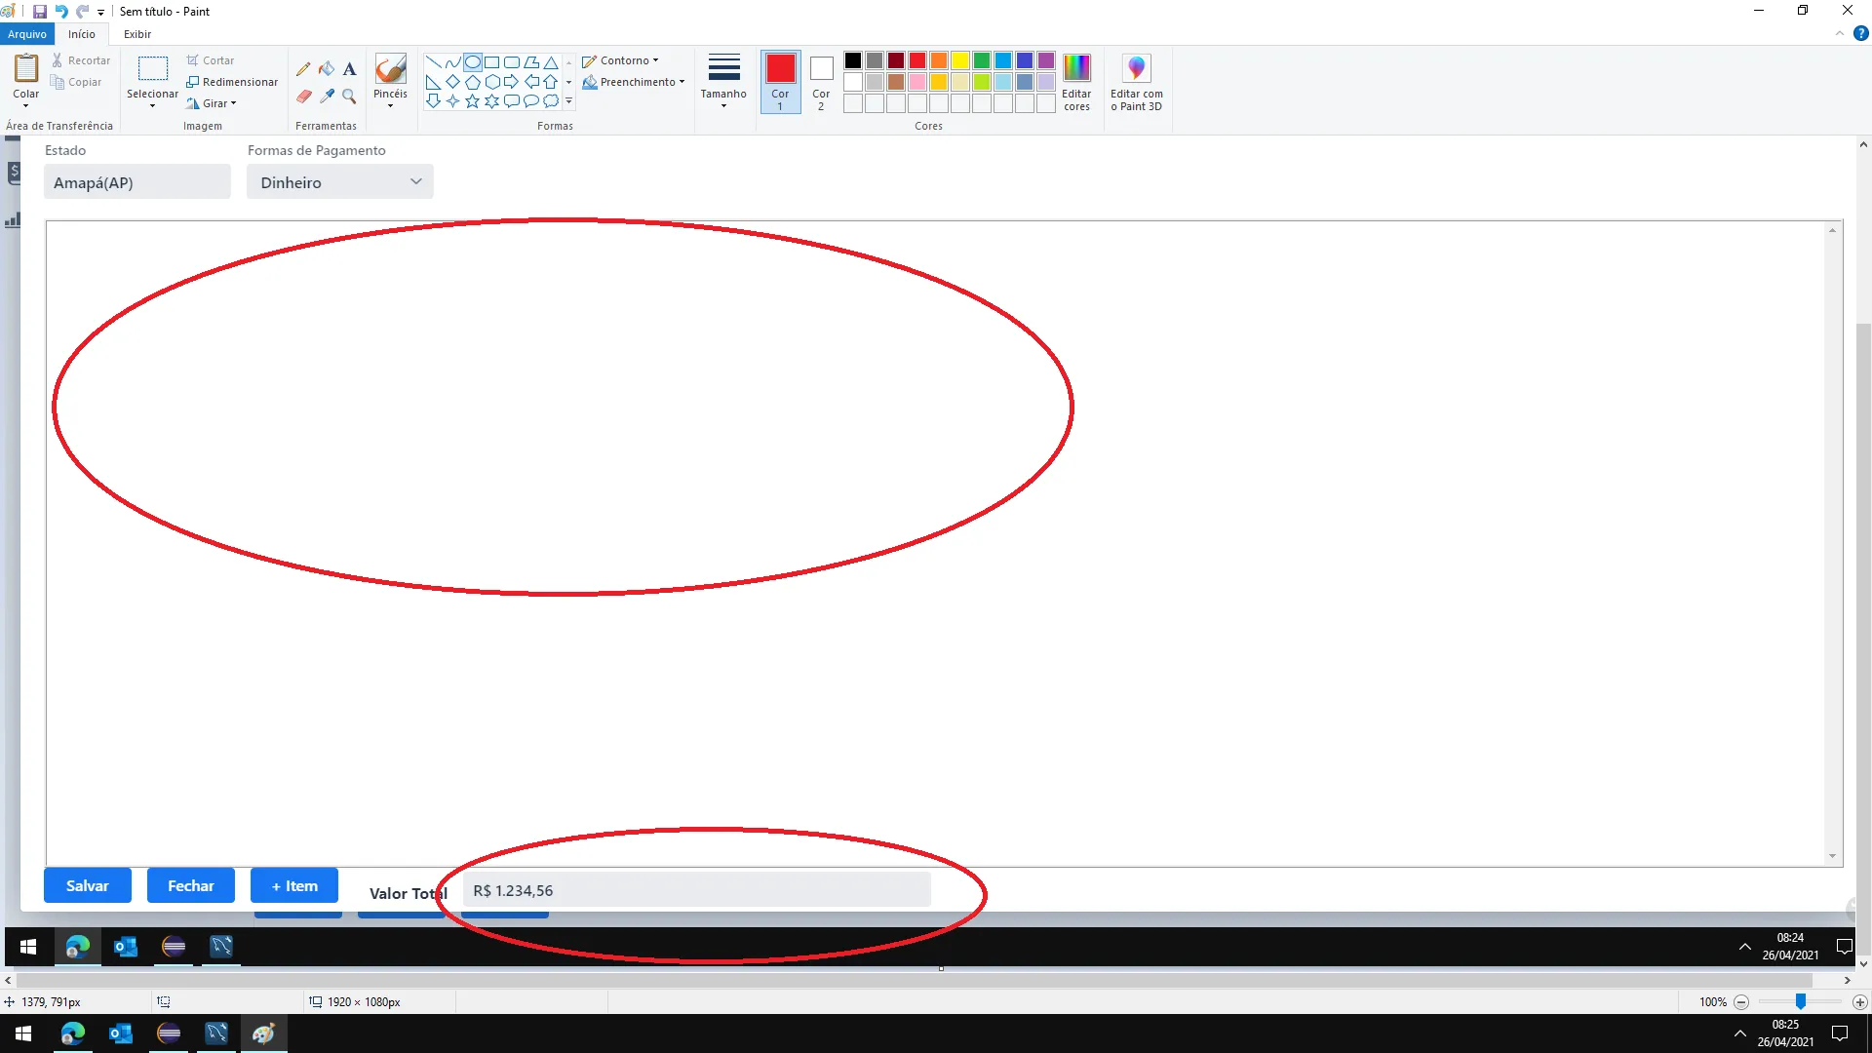Viewport: 1872px width, 1053px height.
Task: Pick the yellow color swatch in palette
Action: 959,60
